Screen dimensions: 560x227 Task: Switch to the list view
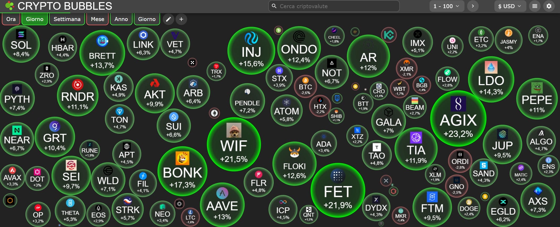535,6
